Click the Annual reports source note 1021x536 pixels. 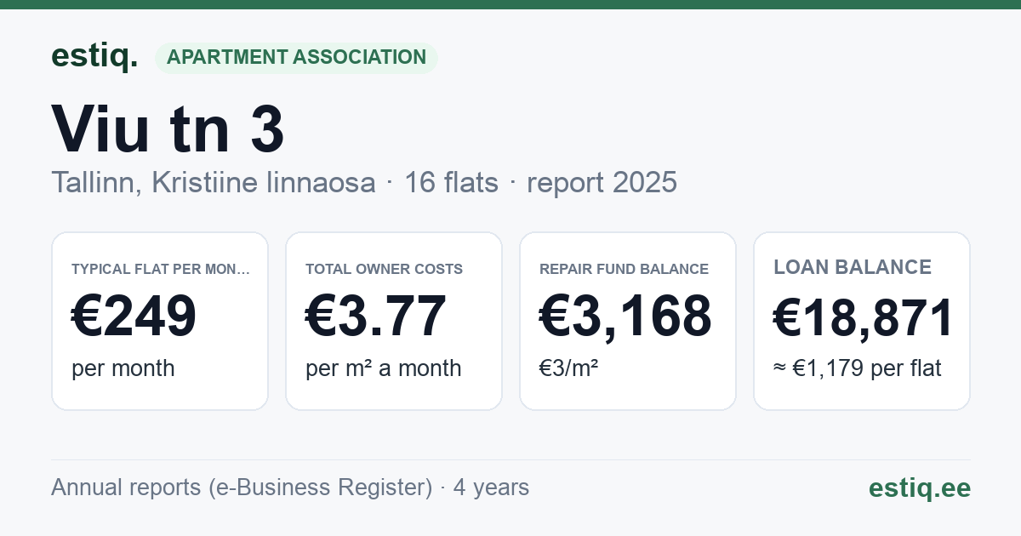[290, 488]
